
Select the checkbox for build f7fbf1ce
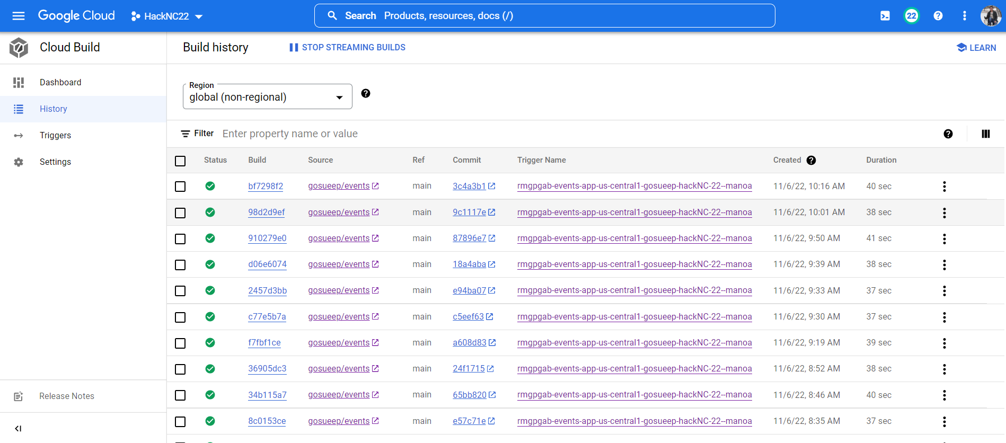pos(180,343)
